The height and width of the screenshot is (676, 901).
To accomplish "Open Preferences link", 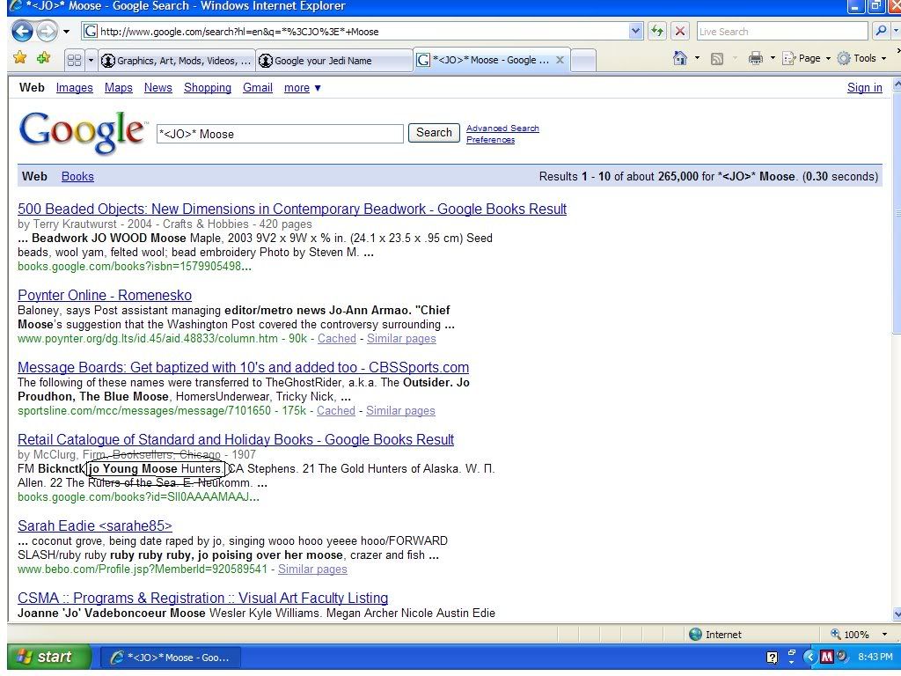I will [x=490, y=140].
